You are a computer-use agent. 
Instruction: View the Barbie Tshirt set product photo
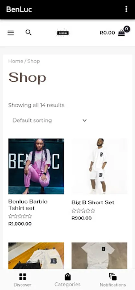[x=36, y=166]
